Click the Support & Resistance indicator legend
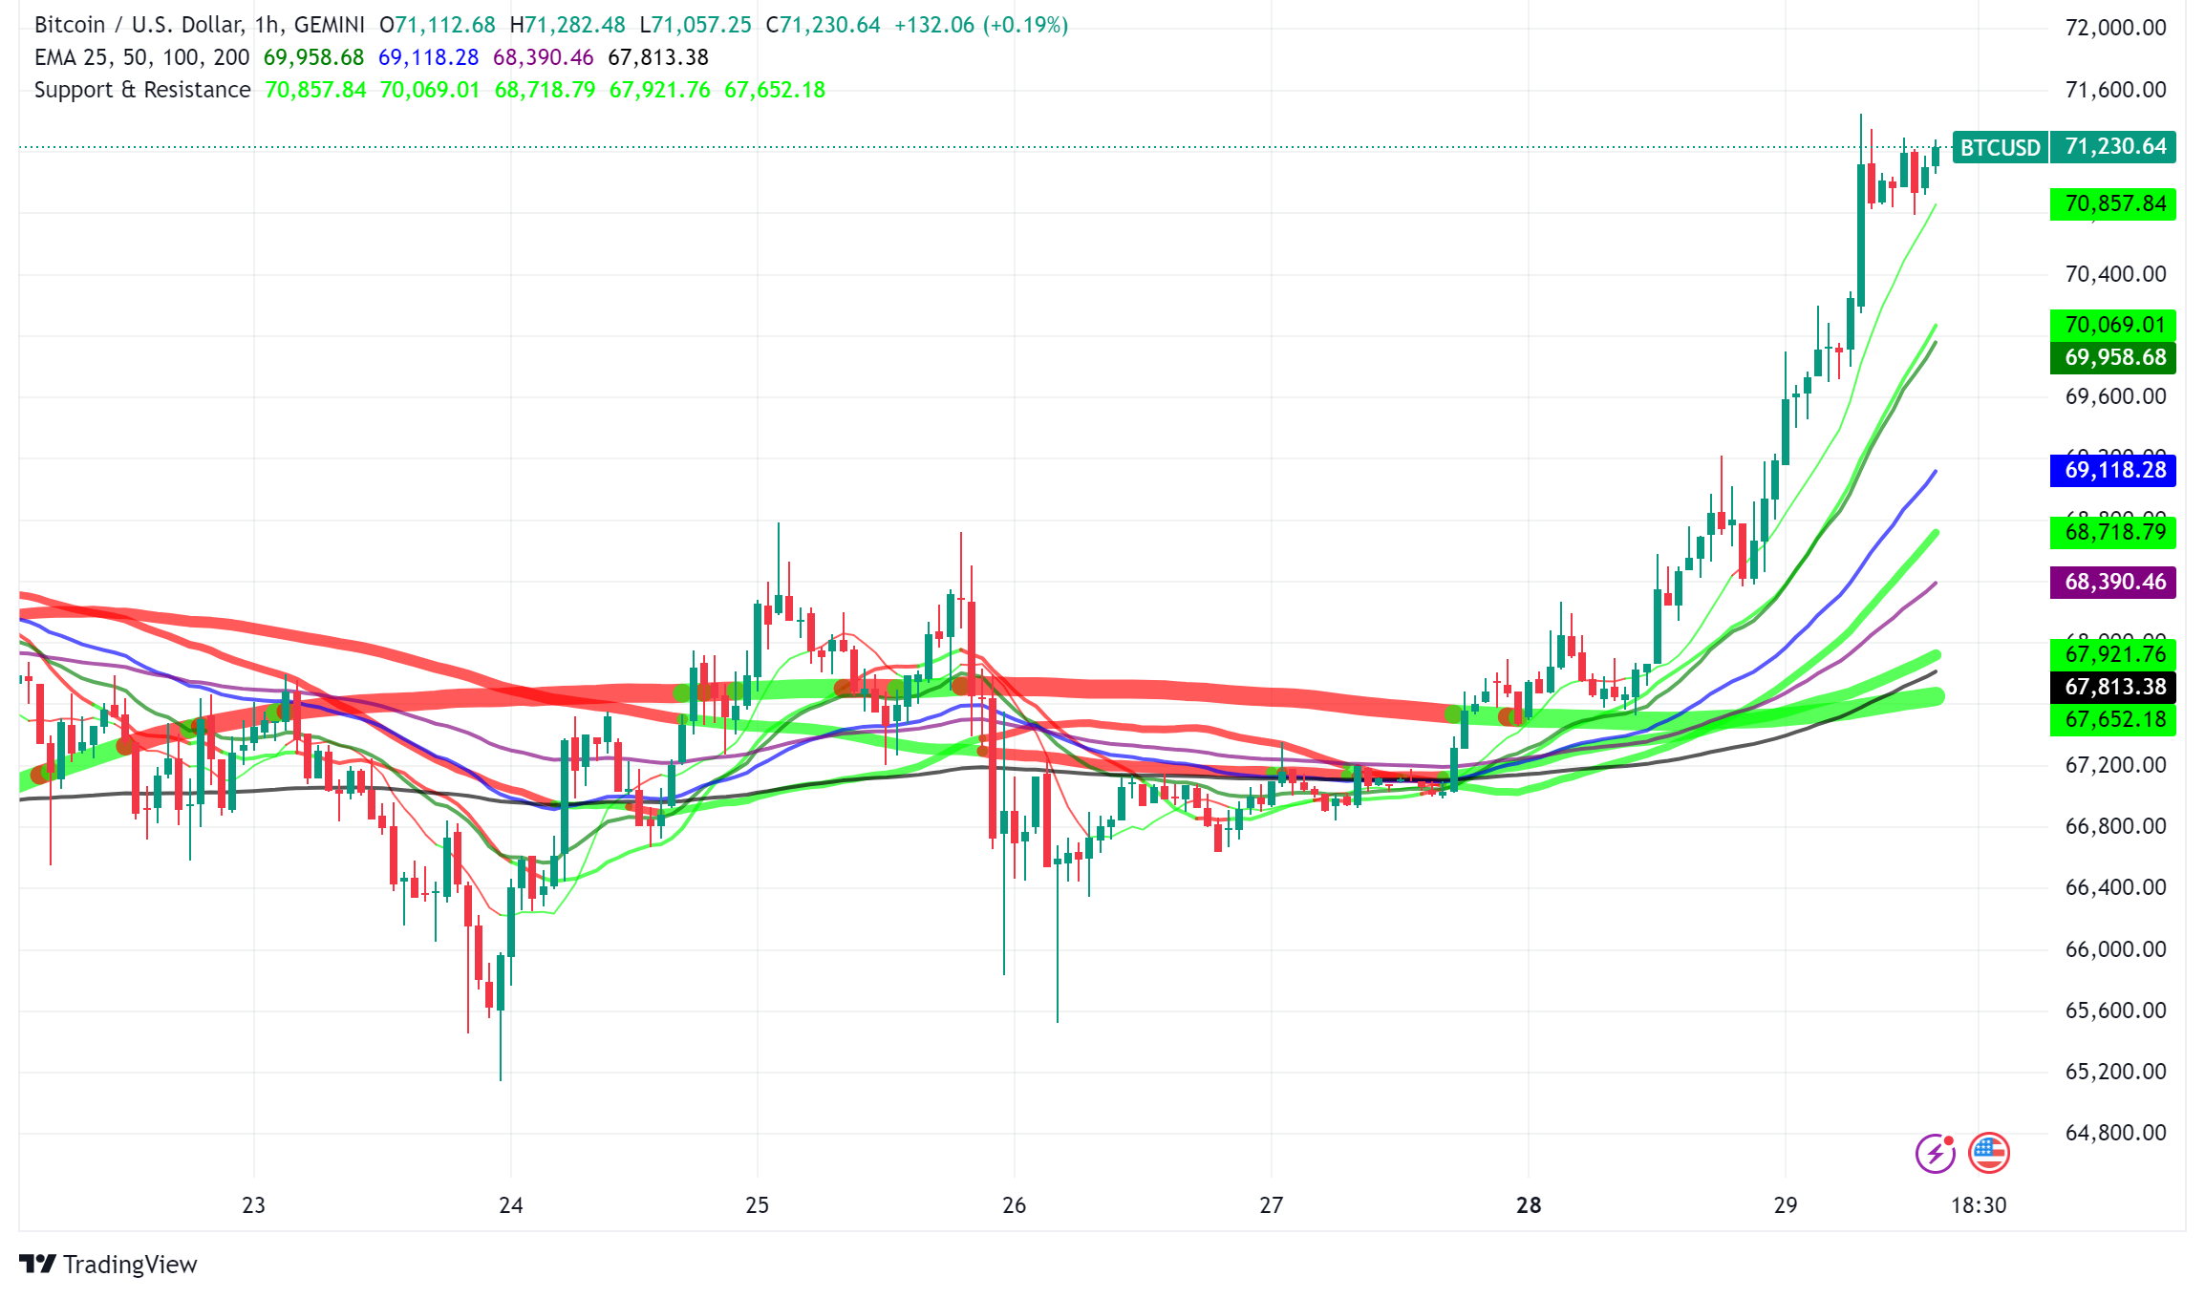The image size is (2205, 1298). (x=142, y=90)
